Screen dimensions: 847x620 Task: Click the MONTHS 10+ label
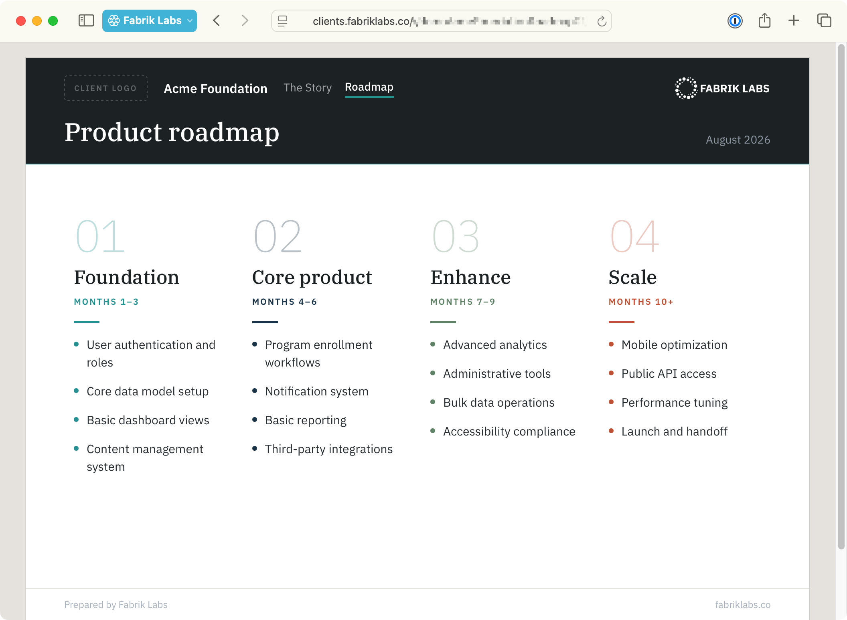pos(641,302)
